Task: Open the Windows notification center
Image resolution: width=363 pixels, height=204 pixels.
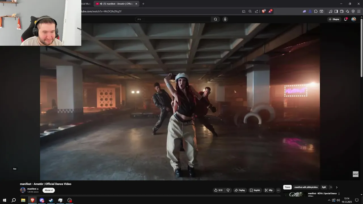Action: coord(357,200)
